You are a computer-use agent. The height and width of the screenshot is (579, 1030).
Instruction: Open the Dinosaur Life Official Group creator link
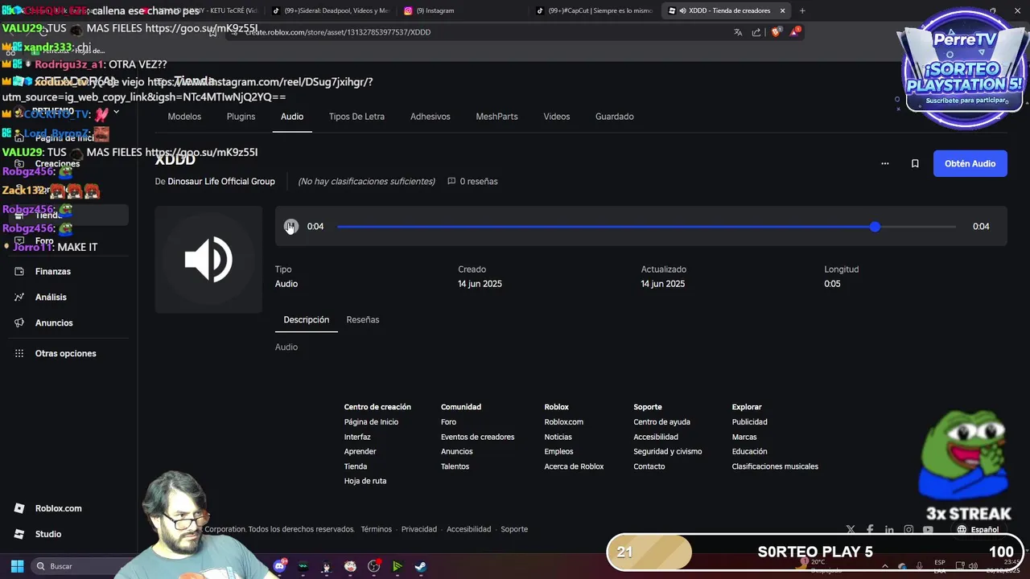tap(221, 182)
